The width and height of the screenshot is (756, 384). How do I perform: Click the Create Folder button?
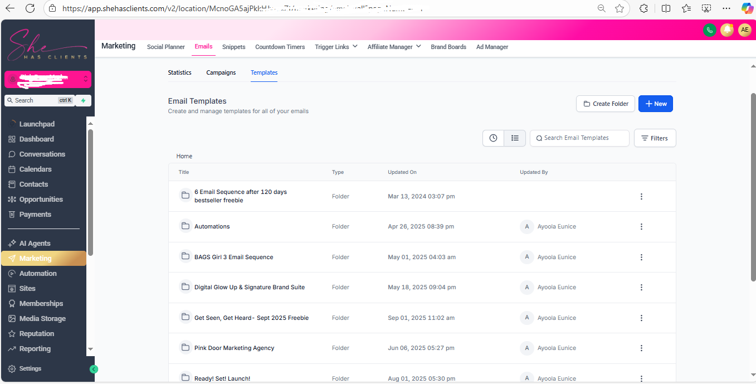coord(605,104)
